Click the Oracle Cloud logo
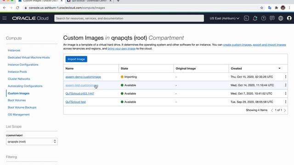Screen dimensions: 294x165 tap(30, 18)
